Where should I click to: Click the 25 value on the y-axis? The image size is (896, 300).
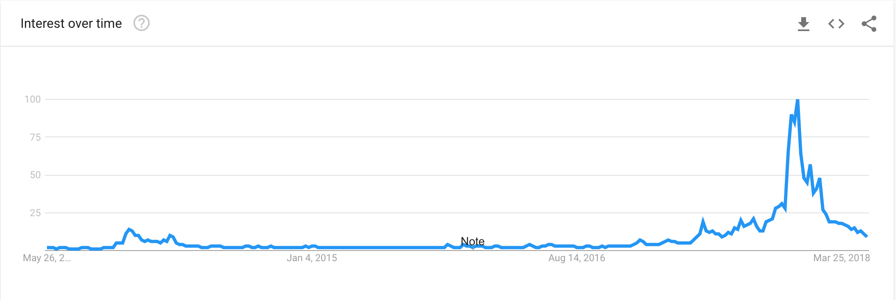tap(35, 213)
